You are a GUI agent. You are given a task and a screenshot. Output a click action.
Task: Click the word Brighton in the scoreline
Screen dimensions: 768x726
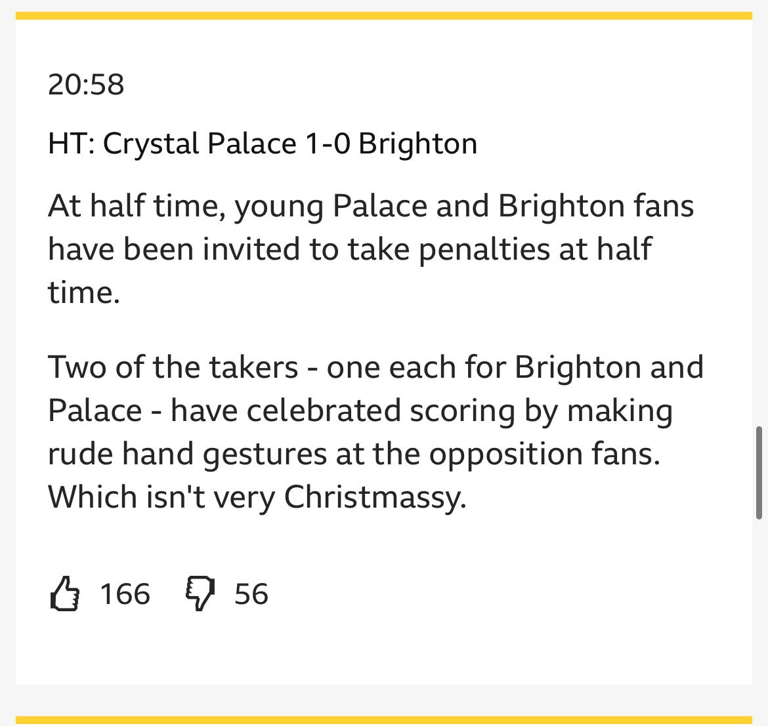[417, 144]
